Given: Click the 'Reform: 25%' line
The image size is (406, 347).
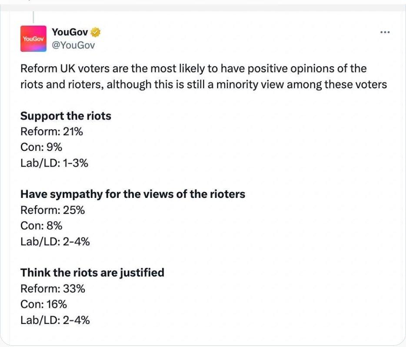Looking at the screenshot, I should (x=53, y=210).
